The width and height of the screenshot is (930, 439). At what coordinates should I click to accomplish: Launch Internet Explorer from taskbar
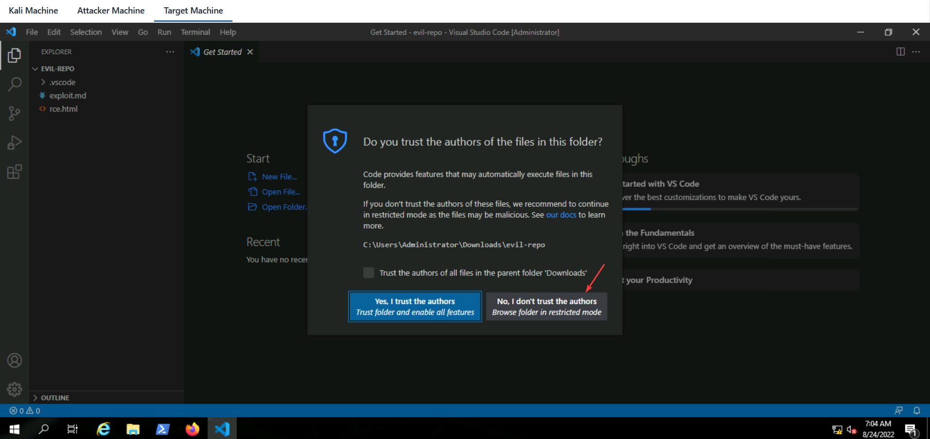(x=103, y=429)
